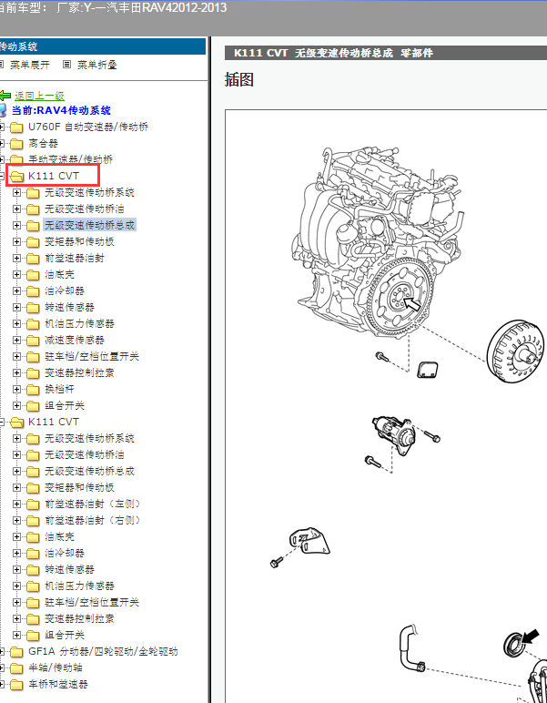The height and width of the screenshot is (703, 547).
Task: Select 油底壳 in second K111 group
Action: click(59, 536)
